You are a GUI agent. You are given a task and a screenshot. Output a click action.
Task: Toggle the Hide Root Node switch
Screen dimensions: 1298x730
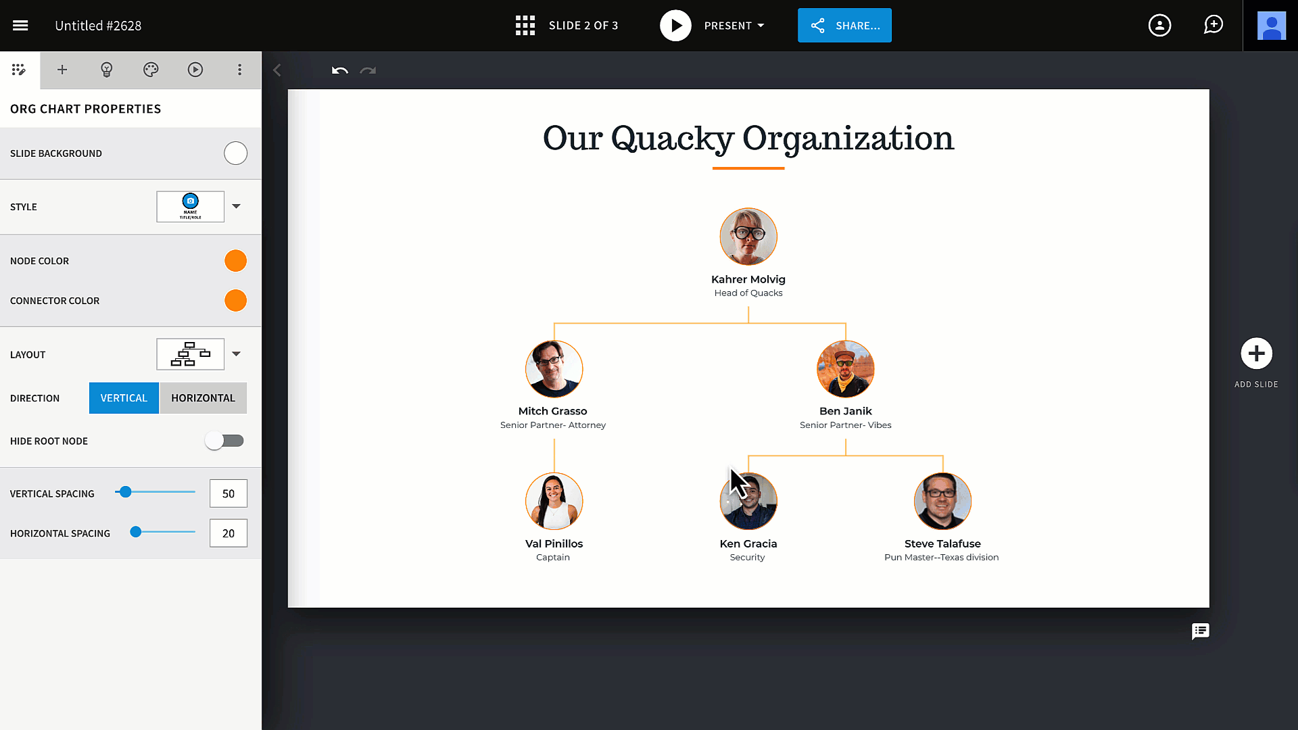(224, 441)
